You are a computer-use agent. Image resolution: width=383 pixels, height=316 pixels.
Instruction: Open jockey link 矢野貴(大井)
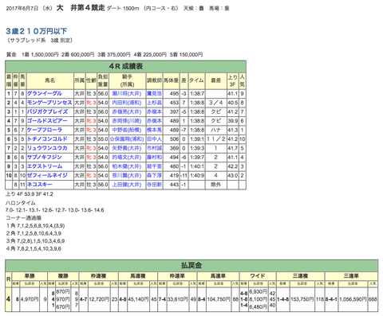pyautogui.click(x=127, y=148)
